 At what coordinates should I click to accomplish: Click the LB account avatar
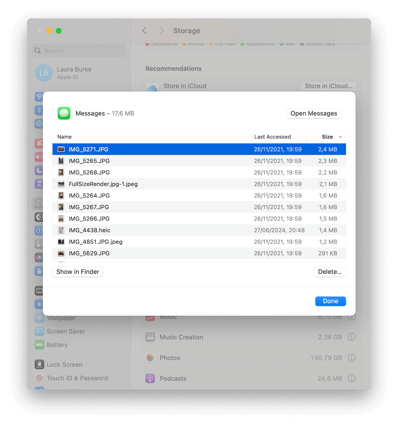pos(44,73)
